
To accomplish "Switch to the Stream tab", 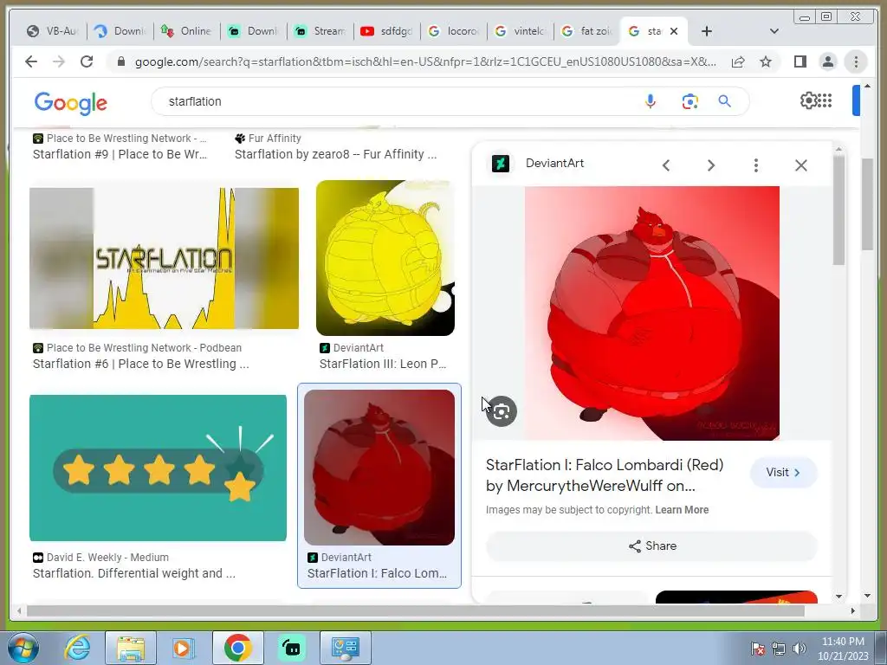I will tap(320, 31).
